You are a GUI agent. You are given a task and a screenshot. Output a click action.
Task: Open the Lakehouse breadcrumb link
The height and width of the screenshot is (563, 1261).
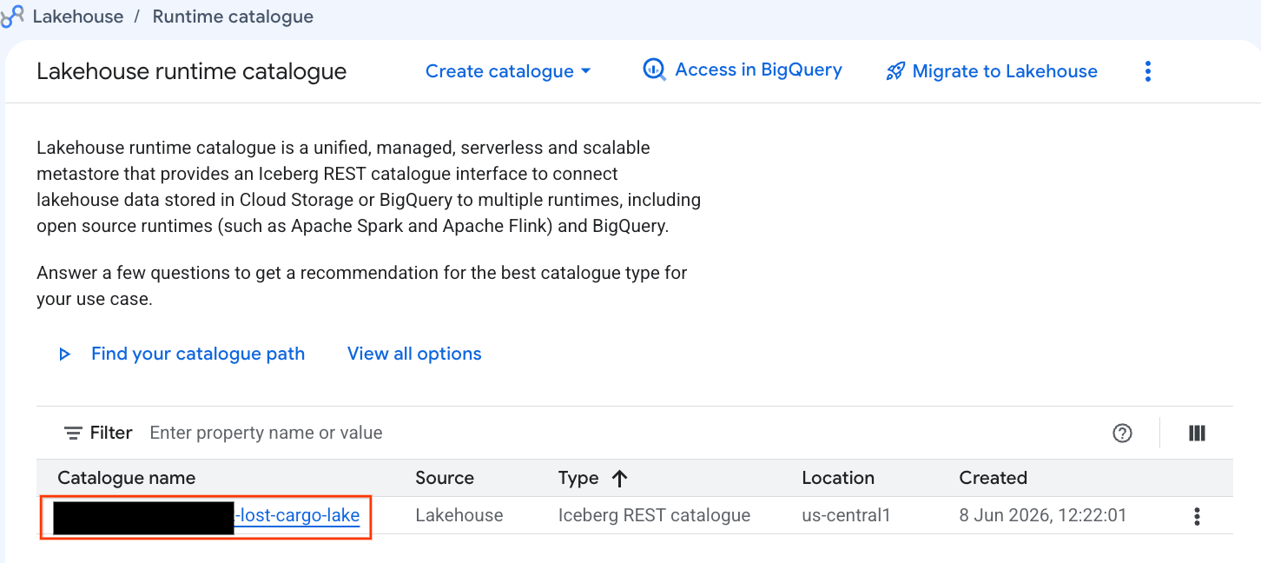point(78,17)
